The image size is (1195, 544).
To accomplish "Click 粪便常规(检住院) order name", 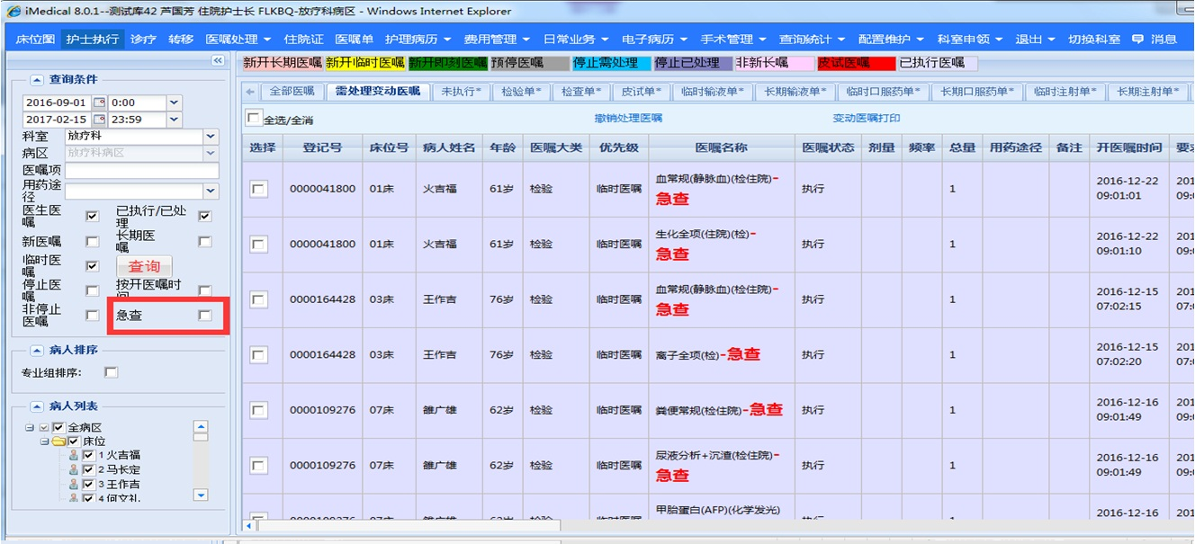I will coord(700,411).
